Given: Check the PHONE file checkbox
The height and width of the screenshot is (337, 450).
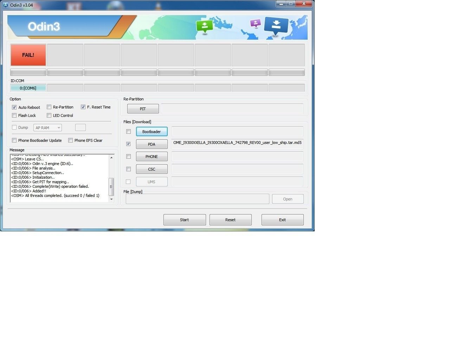Looking at the screenshot, I should tap(129, 157).
